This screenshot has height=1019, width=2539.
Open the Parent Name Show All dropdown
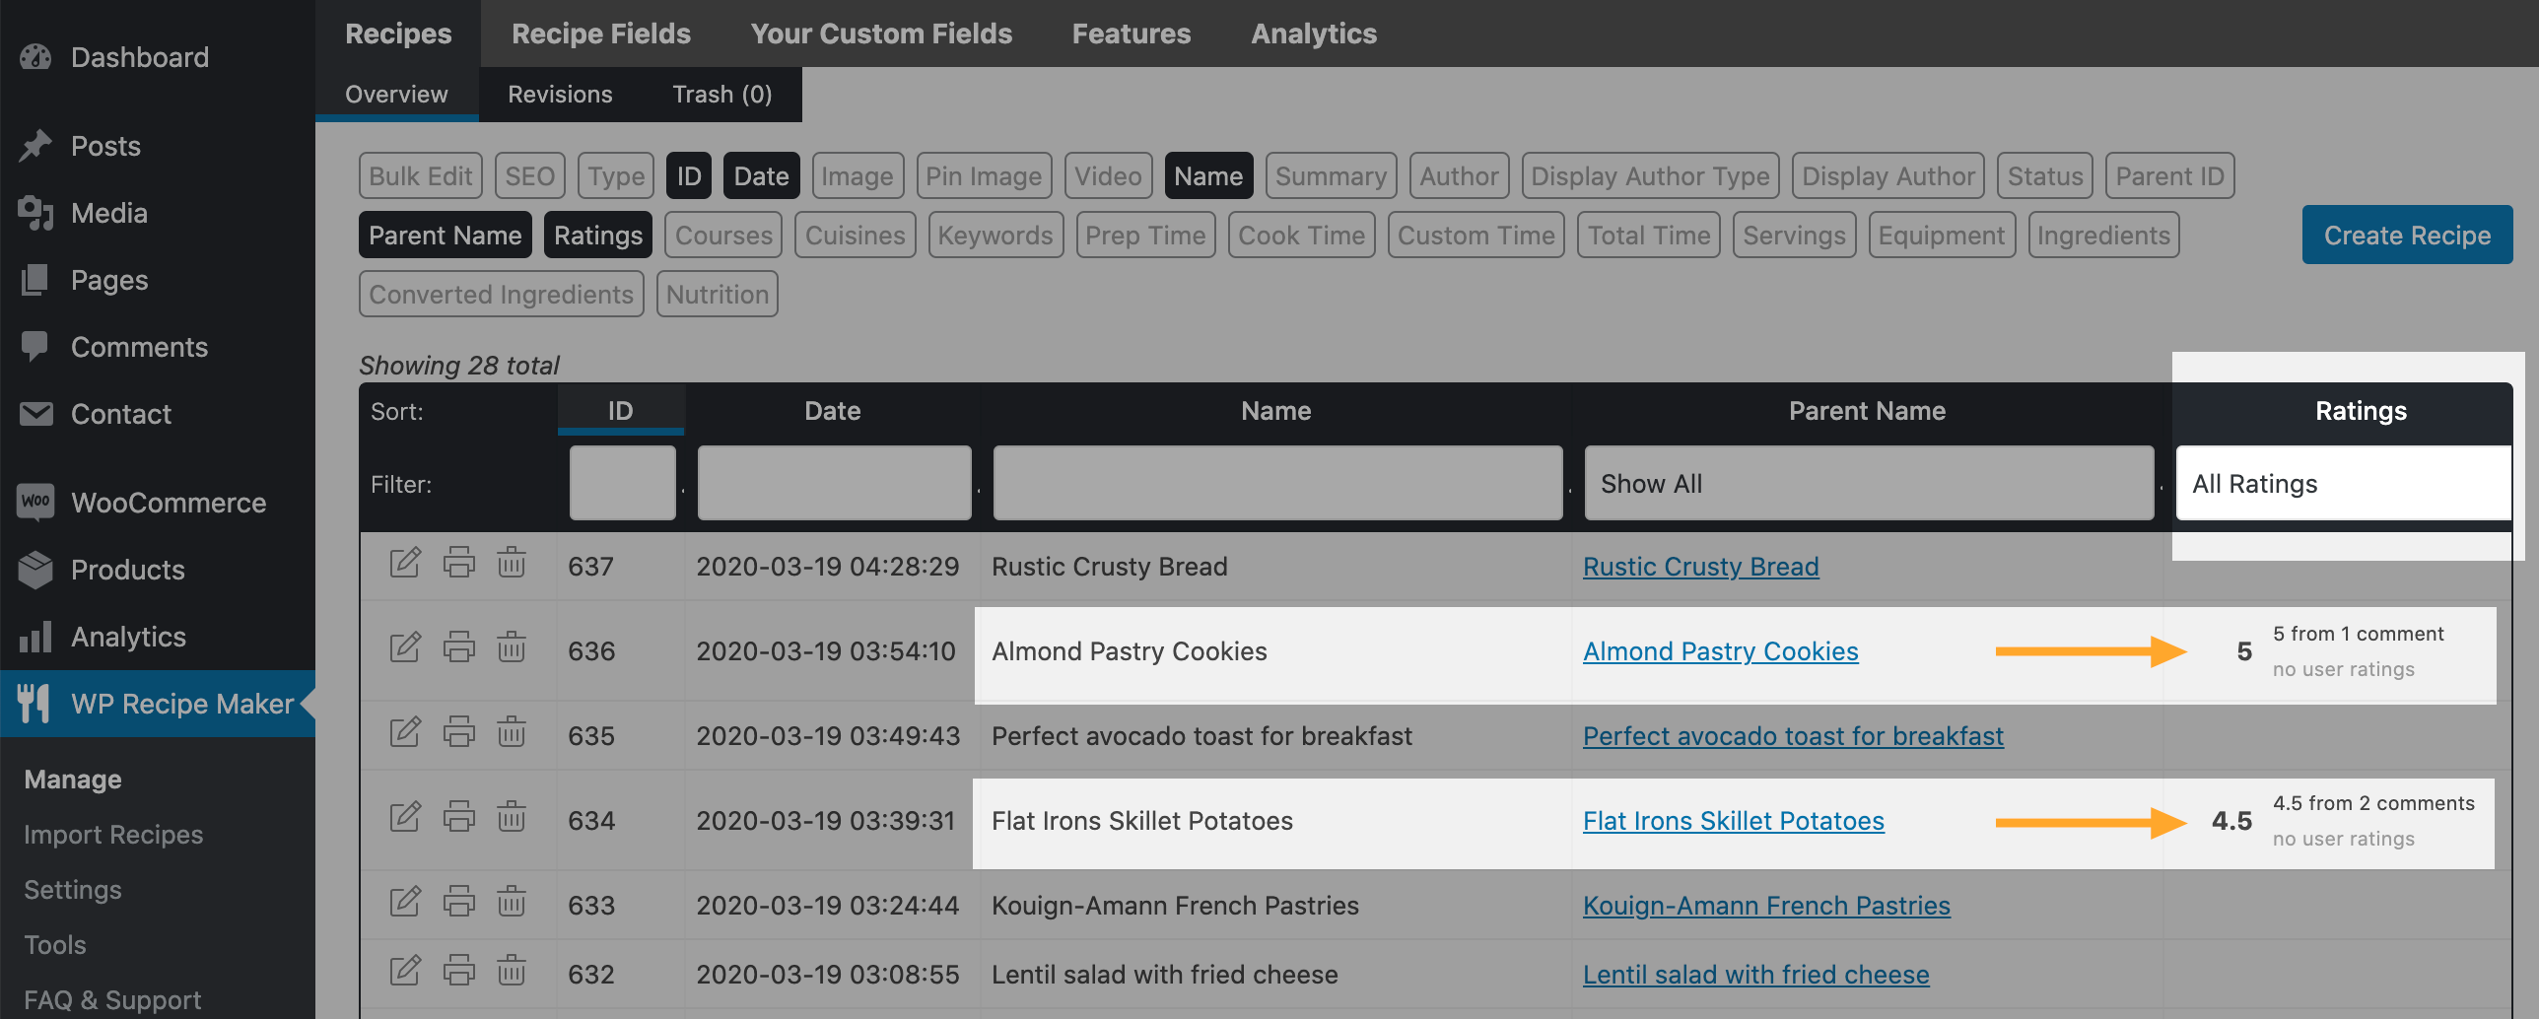pyautogui.click(x=1868, y=484)
